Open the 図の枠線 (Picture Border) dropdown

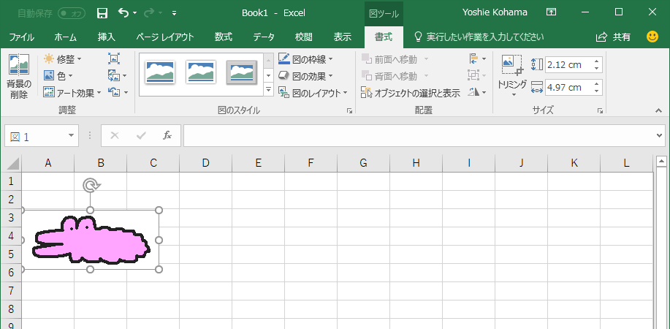306,58
